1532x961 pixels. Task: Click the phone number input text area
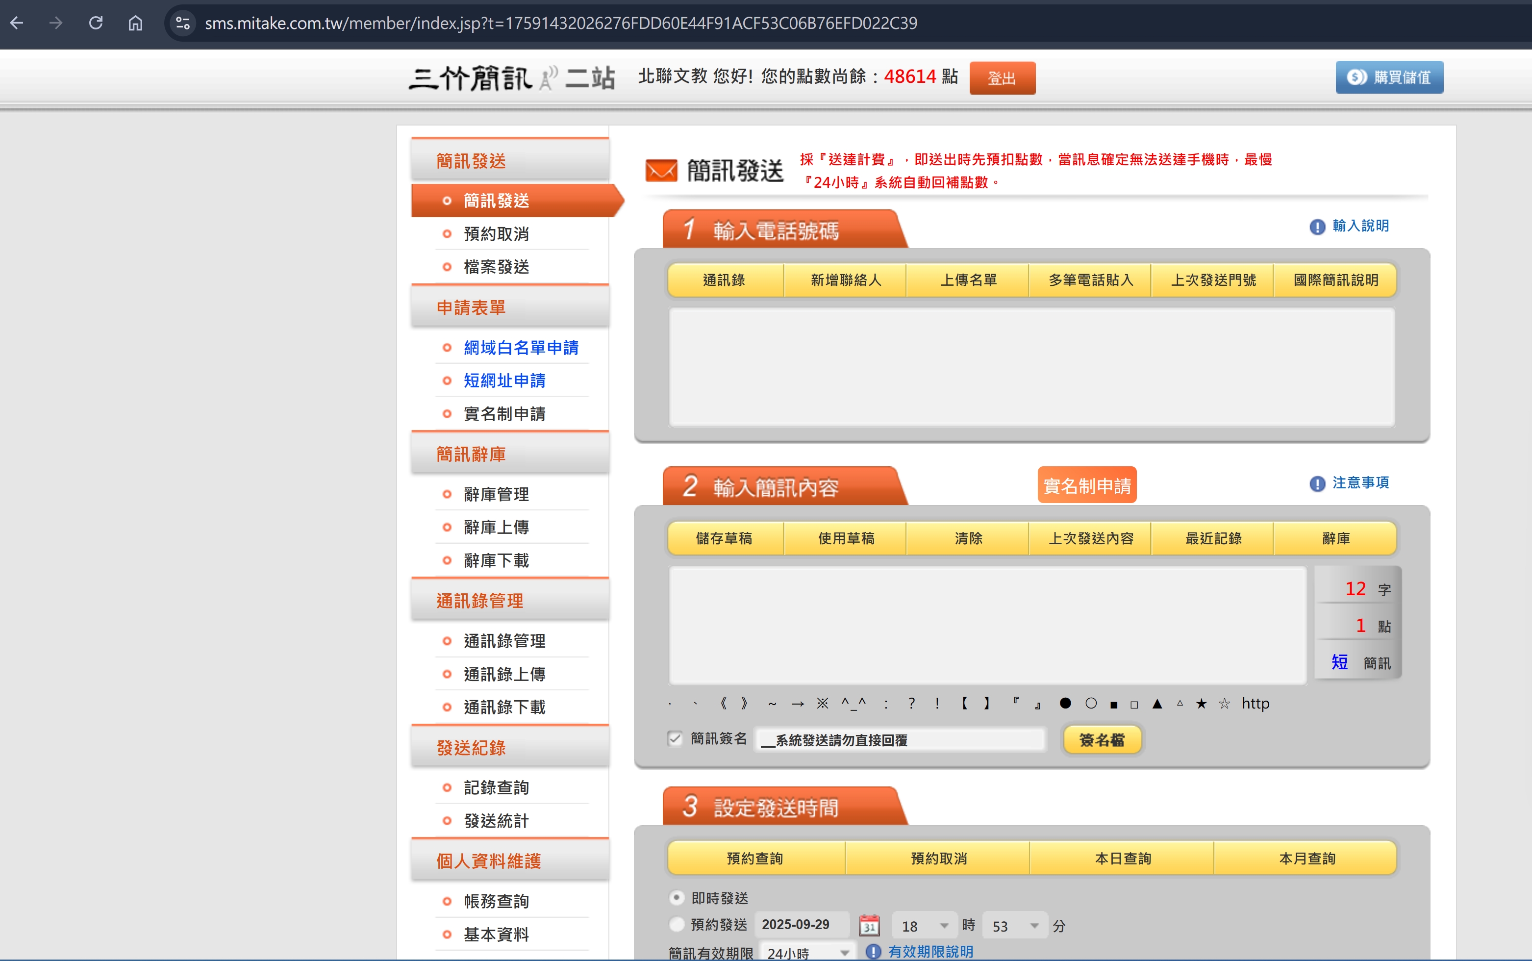(x=1032, y=367)
